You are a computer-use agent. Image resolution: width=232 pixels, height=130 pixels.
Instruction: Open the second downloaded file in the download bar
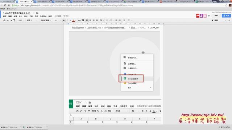tap(35, 127)
